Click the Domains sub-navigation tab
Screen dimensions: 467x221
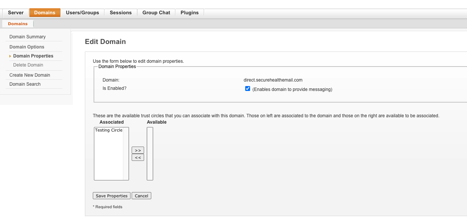[x=18, y=24]
